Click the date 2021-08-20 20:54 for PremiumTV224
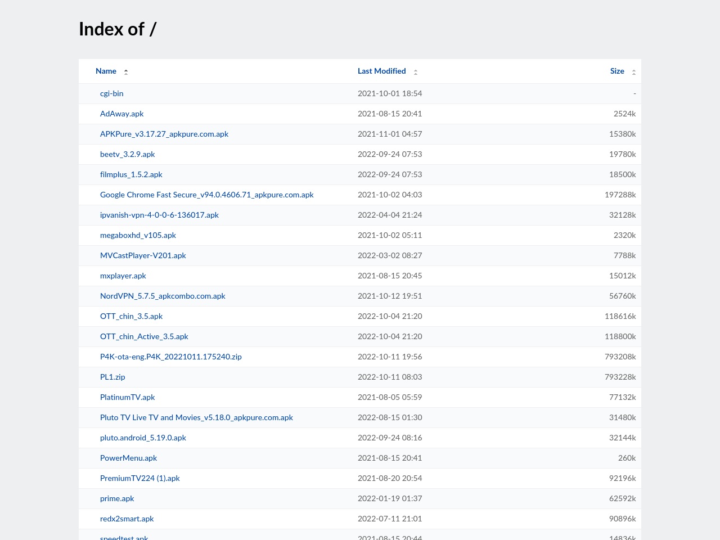The height and width of the screenshot is (540, 720). (x=390, y=478)
